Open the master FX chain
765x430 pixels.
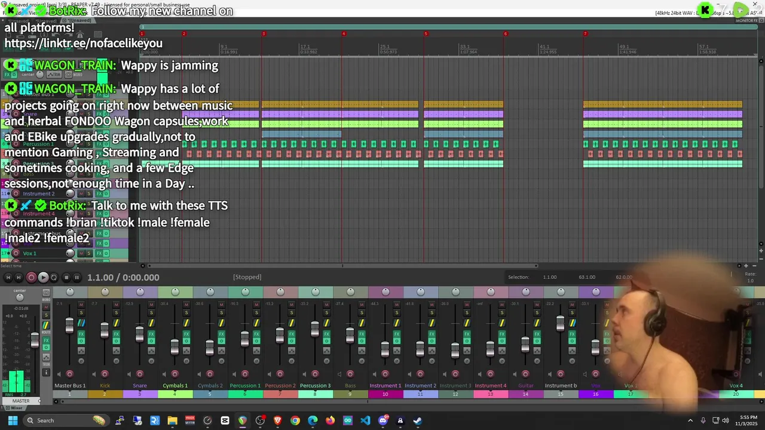pyautogui.click(x=46, y=340)
